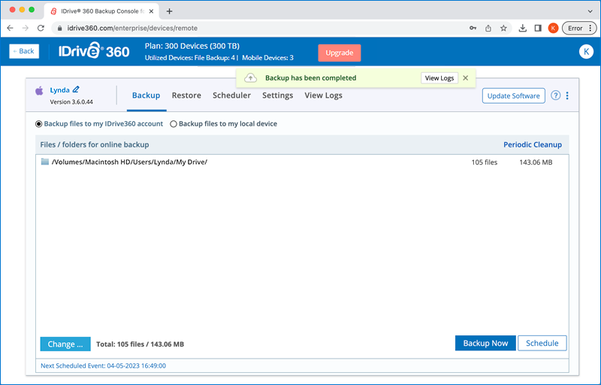Click Update Software button
601x385 pixels.
coord(514,95)
